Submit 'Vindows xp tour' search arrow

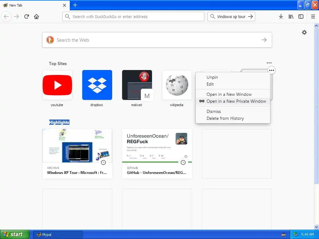pos(250,16)
